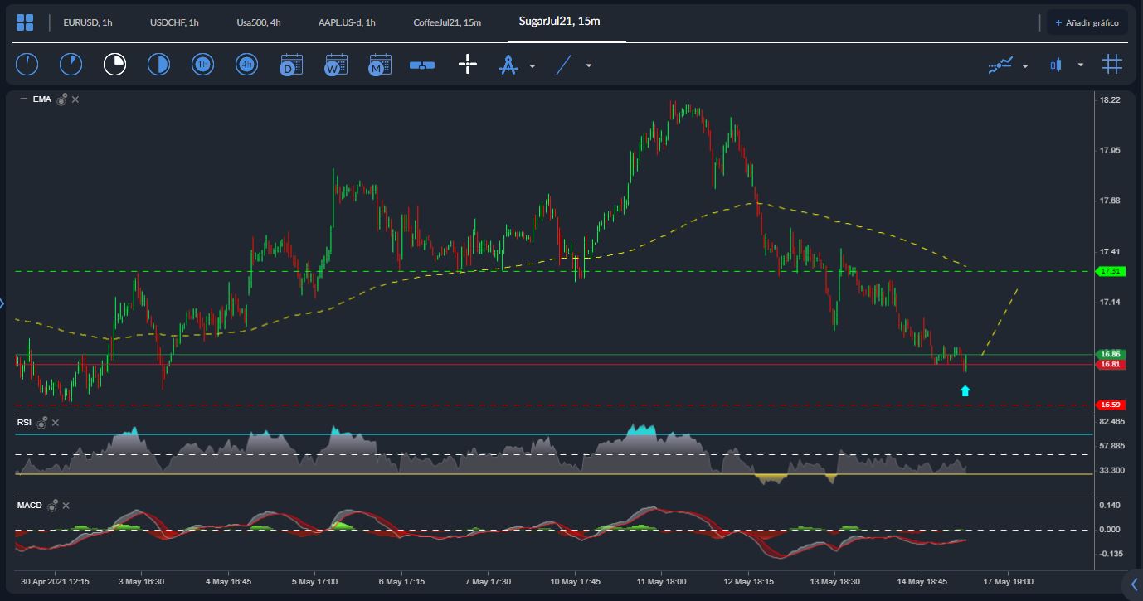Switch to the monthly timeframe calendar icon
The height and width of the screenshot is (601, 1143).
click(x=380, y=65)
